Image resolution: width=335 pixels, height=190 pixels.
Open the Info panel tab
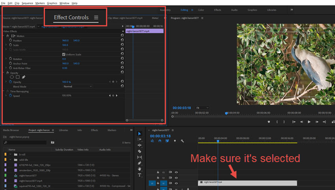pos(80,130)
